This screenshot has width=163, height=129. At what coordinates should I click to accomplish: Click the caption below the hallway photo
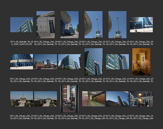94,117
